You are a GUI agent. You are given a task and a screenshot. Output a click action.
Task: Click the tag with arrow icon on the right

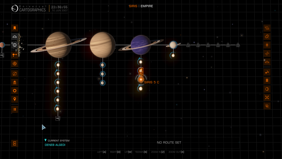[x=267, y=37]
